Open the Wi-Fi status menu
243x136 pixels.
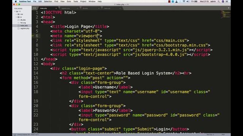coord(184,2)
